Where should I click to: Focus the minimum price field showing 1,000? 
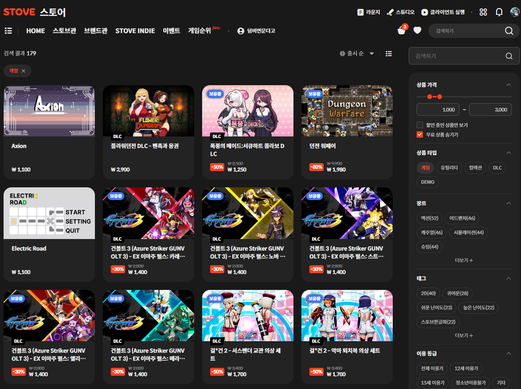click(438, 110)
